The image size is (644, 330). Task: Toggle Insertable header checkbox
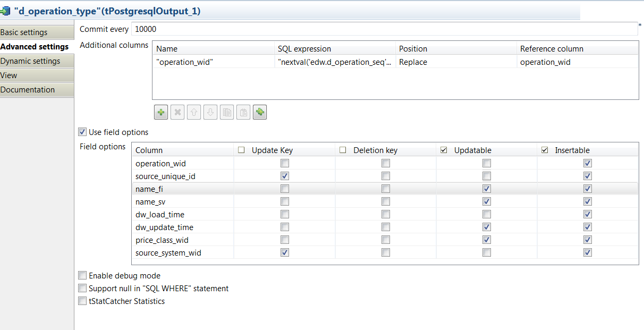point(545,150)
